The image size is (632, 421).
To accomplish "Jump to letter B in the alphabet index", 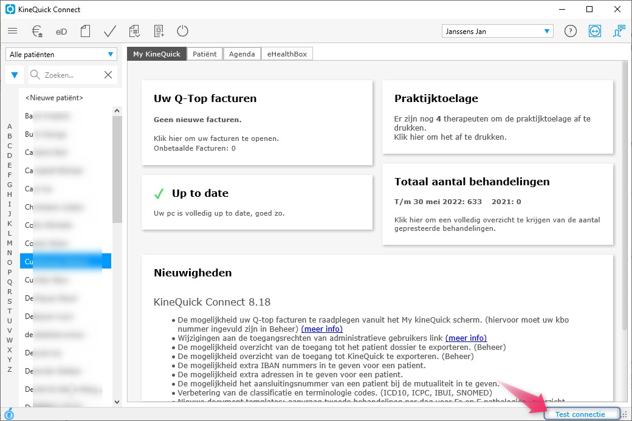I will pos(10,136).
